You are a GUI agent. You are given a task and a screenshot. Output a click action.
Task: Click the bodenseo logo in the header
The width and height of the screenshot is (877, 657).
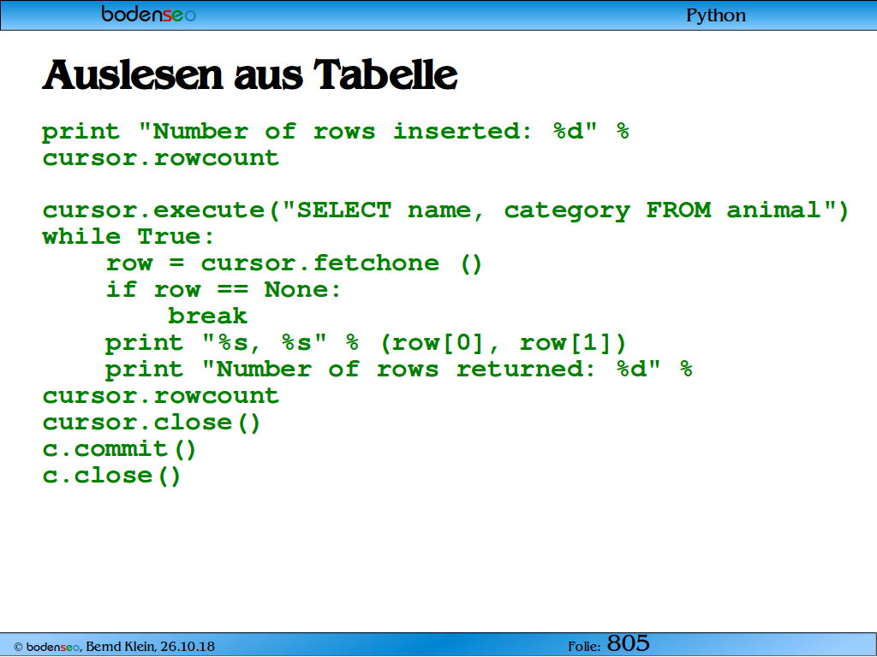pyautogui.click(x=149, y=14)
